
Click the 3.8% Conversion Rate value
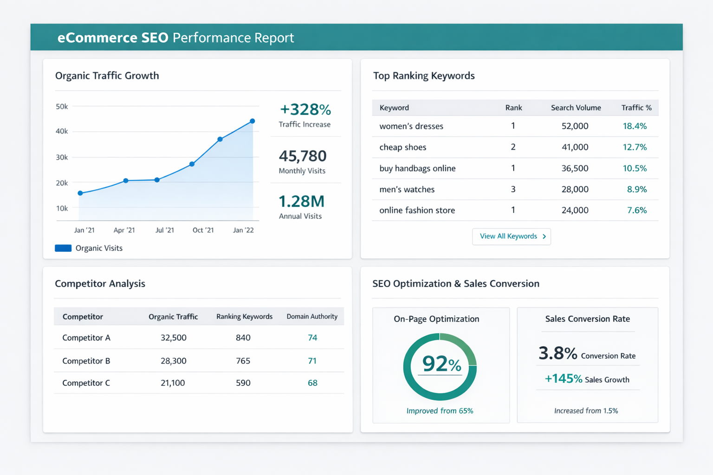click(x=557, y=353)
